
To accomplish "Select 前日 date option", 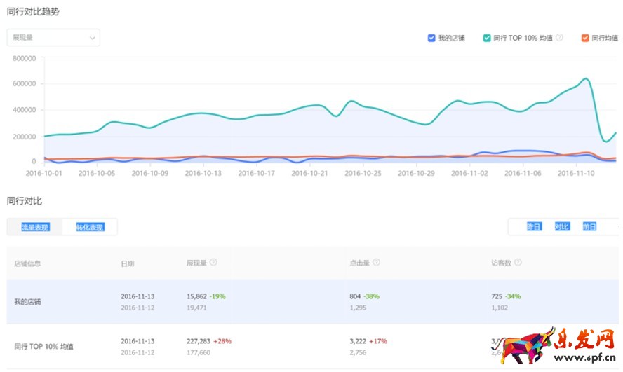I will [589, 227].
